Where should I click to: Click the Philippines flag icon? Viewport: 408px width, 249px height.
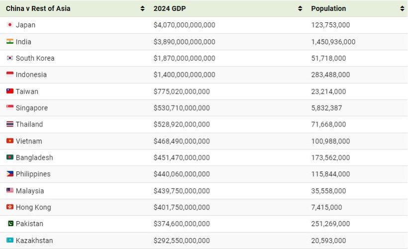tap(9, 174)
